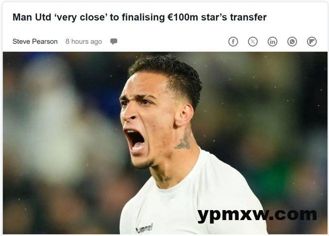This screenshot has width=329, height=236.
Task: Click the hummel logo on the shirt
Action: pyautogui.click(x=144, y=229)
